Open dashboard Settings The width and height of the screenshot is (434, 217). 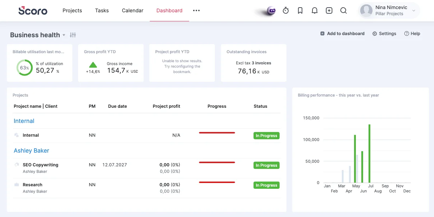pos(384,34)
